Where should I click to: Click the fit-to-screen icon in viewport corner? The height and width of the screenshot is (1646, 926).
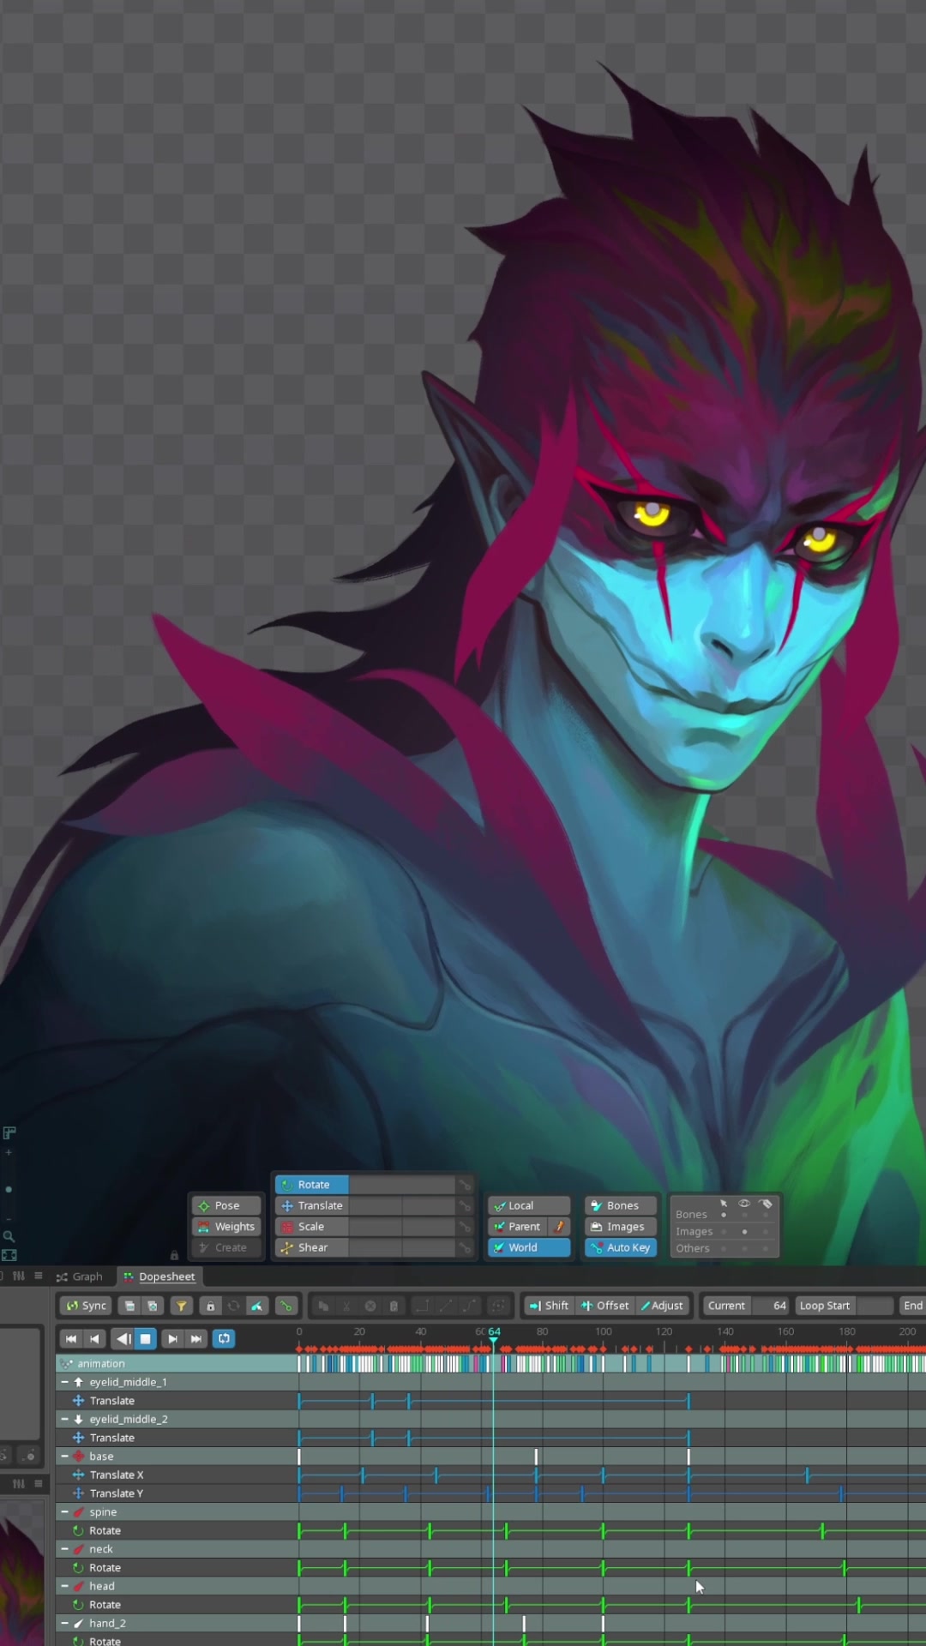(x=9, y=1255)
